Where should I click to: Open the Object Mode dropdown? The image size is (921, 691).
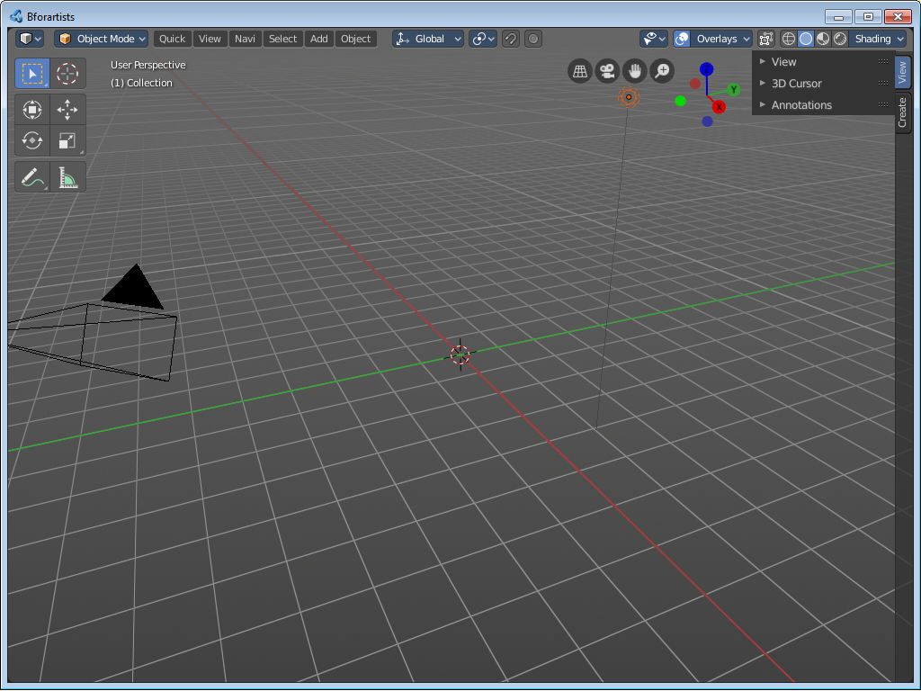coord(101,39)
